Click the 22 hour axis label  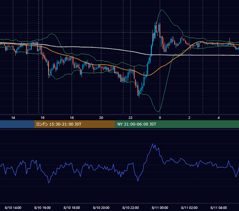click(130, 118)
